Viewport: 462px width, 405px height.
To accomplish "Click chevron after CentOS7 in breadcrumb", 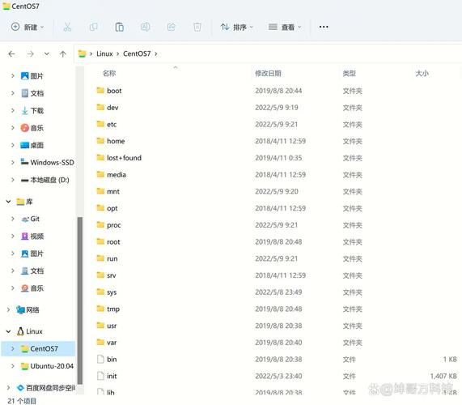I will 156,53.
